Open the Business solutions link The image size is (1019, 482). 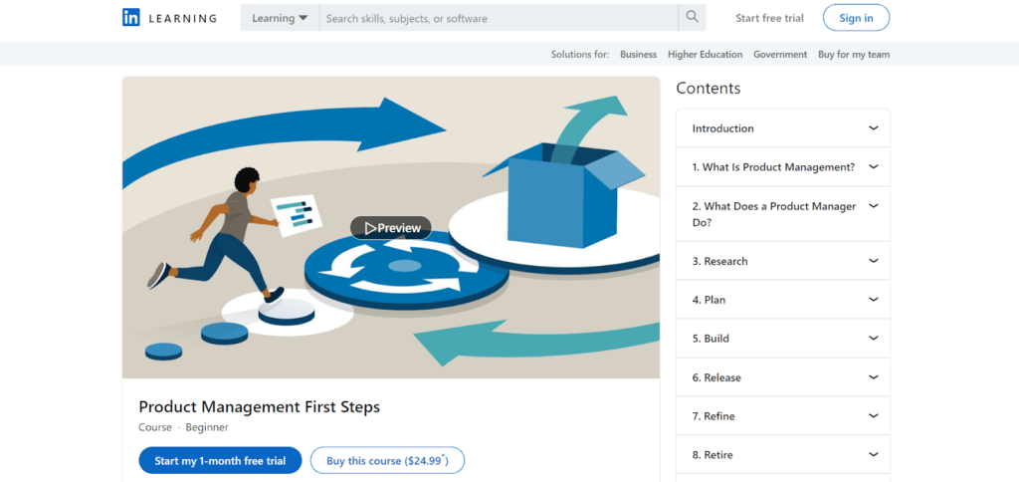coord(638,55)
